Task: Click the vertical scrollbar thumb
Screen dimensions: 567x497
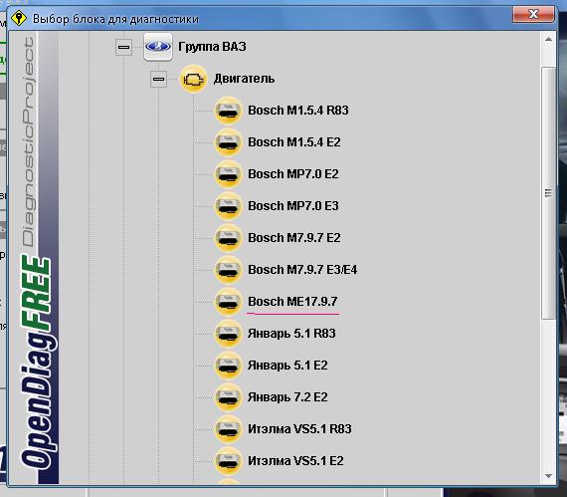Action: [548, 193]
